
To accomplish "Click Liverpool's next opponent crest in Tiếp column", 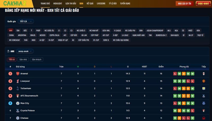I will (204, 81).
